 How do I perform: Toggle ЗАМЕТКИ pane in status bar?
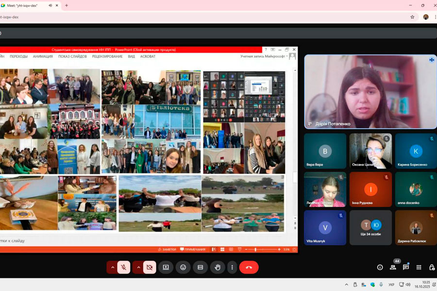167,249
